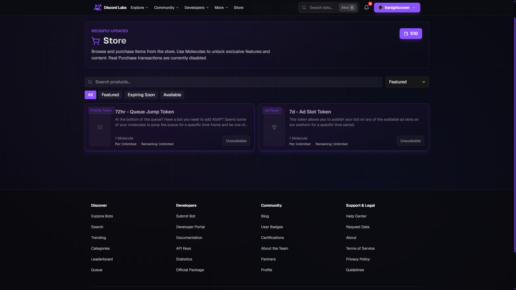Screen dimensions: 516x290
Task: Select the Featured filter tab
Action: [x=110, y=95]
